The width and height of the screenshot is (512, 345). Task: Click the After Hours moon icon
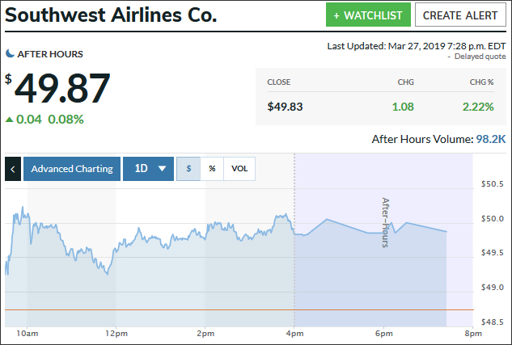coord(10,53)
